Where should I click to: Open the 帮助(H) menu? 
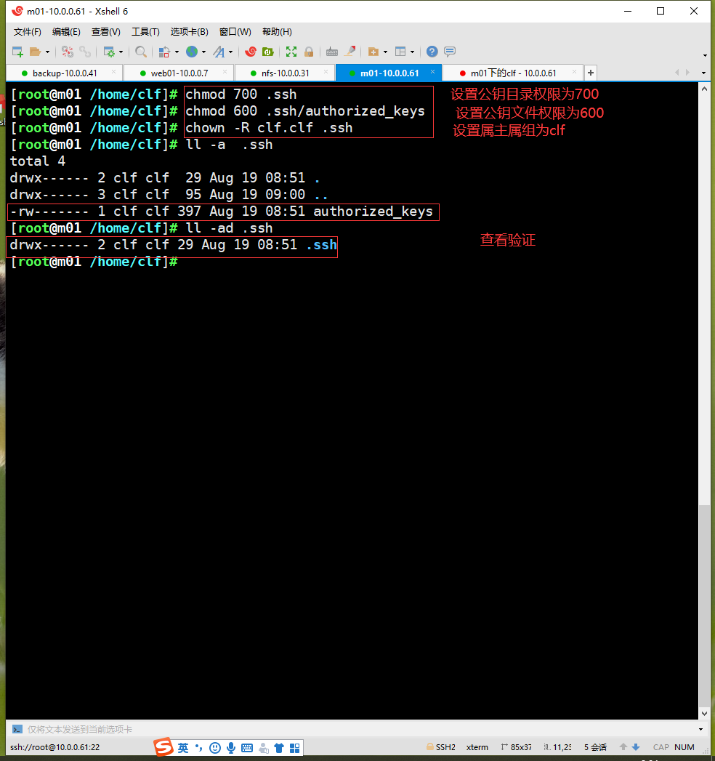[277, 32]
